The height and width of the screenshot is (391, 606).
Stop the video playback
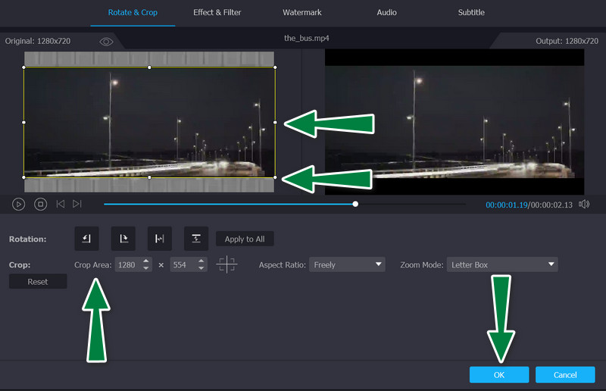coord(40,204)
